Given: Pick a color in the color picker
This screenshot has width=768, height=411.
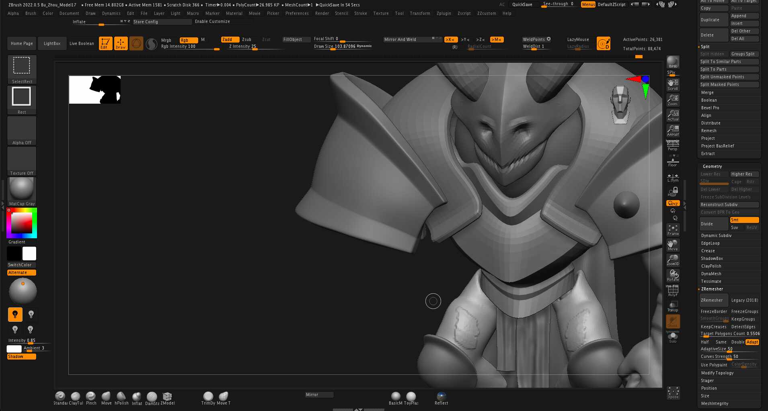Looking at the screenshot, I should click(x=22, y=223).
